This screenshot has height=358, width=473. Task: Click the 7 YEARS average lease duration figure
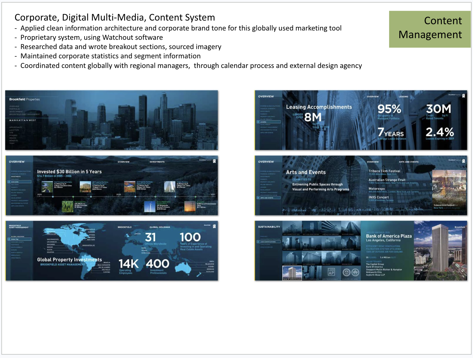pyautogui.click(x=391, y=134)
